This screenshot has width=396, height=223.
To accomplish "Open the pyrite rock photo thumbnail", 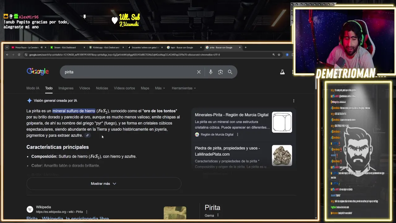I will [x=282, y=155].
